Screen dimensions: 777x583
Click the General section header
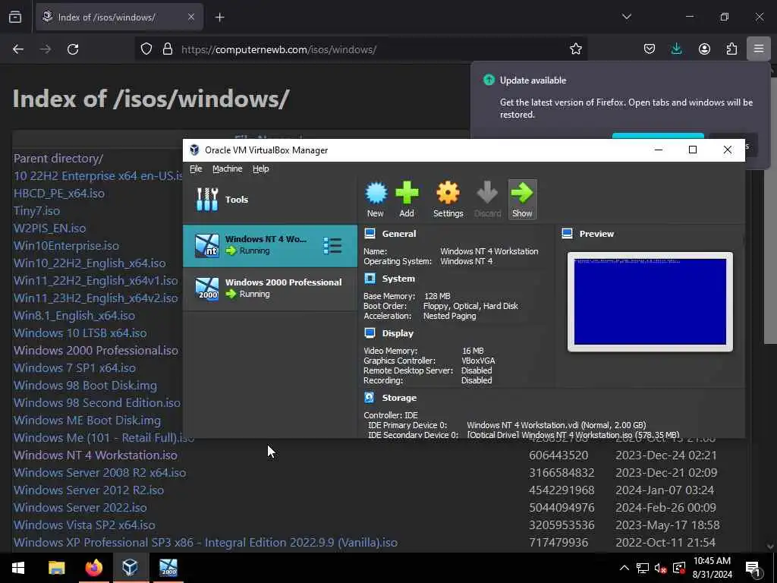[399, 234]
